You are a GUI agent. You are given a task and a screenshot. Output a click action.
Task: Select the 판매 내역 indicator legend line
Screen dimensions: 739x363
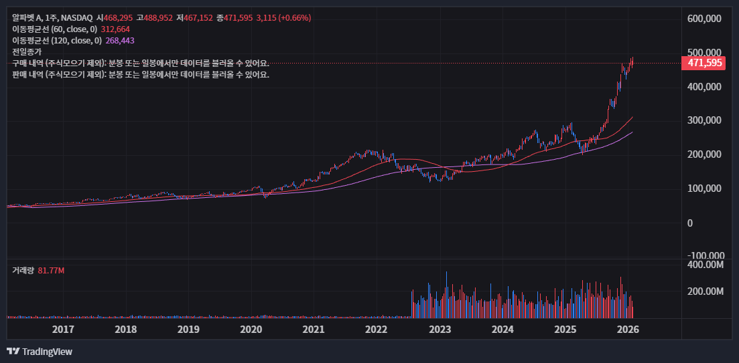141,74
